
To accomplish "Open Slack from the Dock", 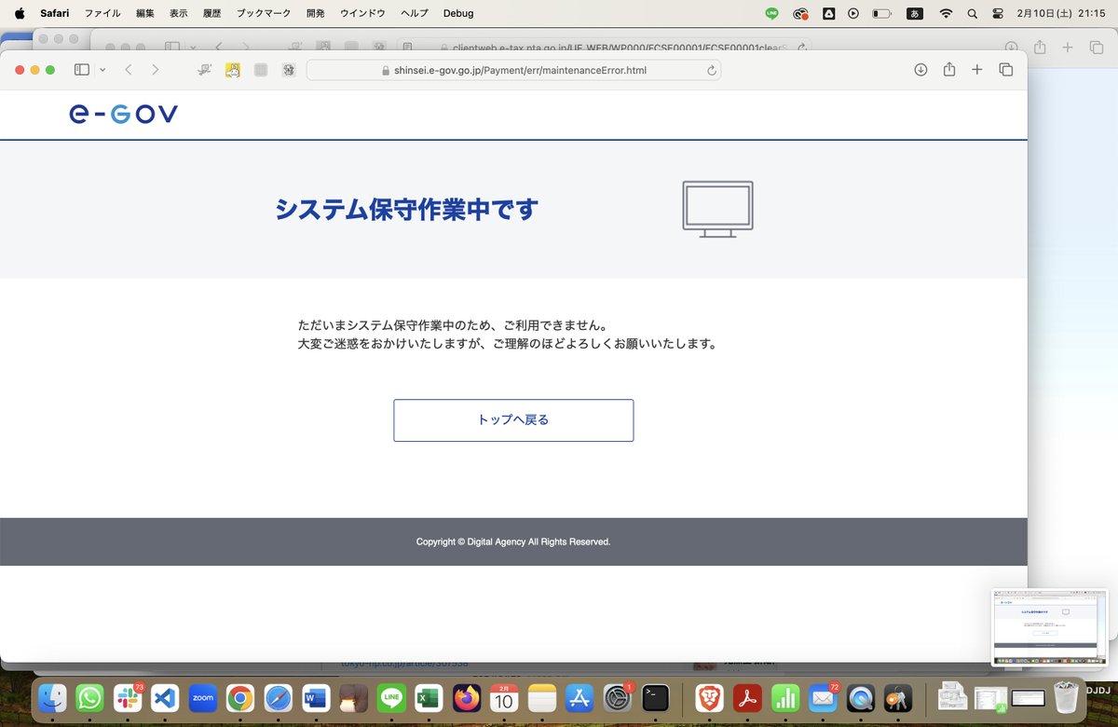I will (x=128, y=697).
